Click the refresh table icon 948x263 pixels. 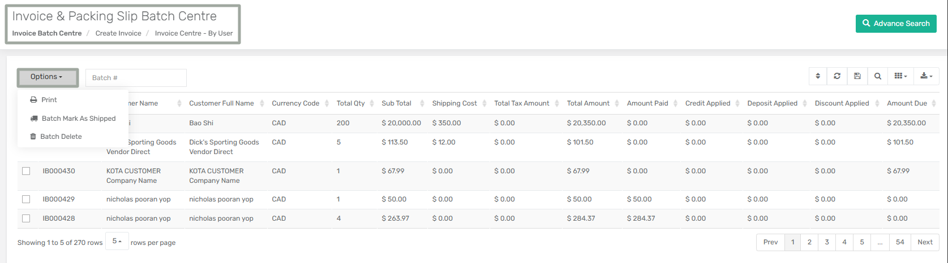837,76
